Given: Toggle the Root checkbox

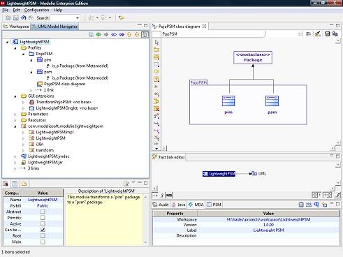Looking at the screenshot, I should 43,236.
